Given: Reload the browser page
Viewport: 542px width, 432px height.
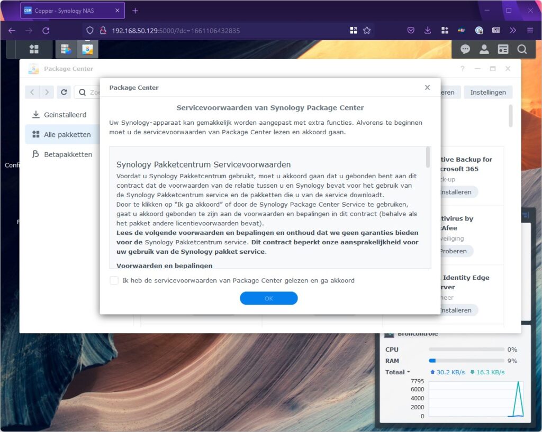Looking at the screenshot, I should [46, 31].
